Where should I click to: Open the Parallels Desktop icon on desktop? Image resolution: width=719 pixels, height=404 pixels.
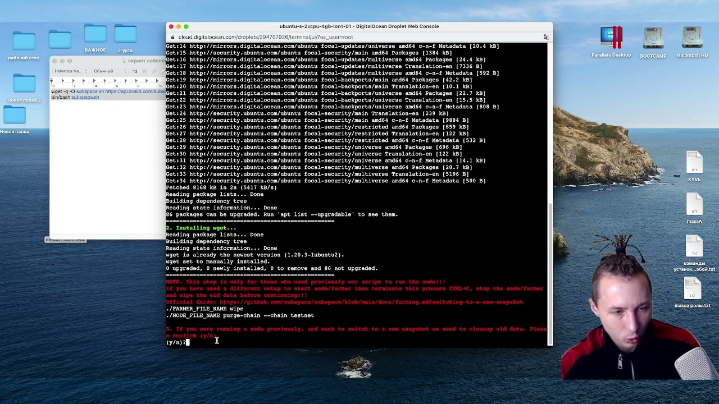pos(611,38)
